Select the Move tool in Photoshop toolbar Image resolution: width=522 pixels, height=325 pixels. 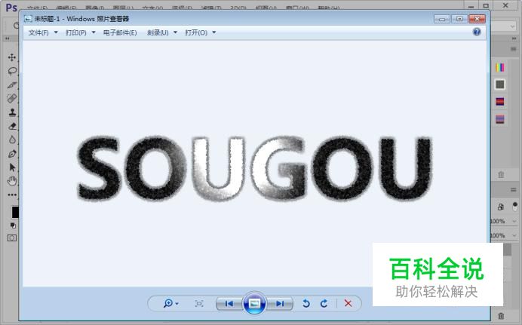[12, 57]
